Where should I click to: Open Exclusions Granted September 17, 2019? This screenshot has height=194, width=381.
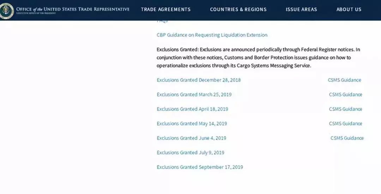click(x=200, y=167)
